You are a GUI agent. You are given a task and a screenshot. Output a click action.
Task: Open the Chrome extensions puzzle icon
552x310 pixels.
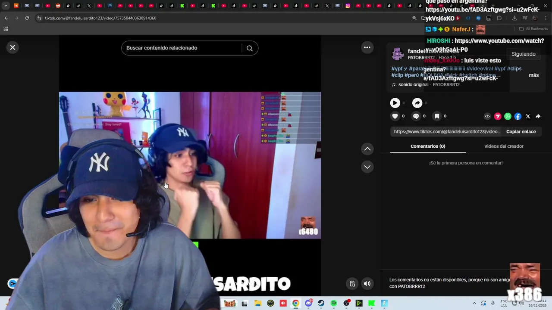tap(499, 18)
